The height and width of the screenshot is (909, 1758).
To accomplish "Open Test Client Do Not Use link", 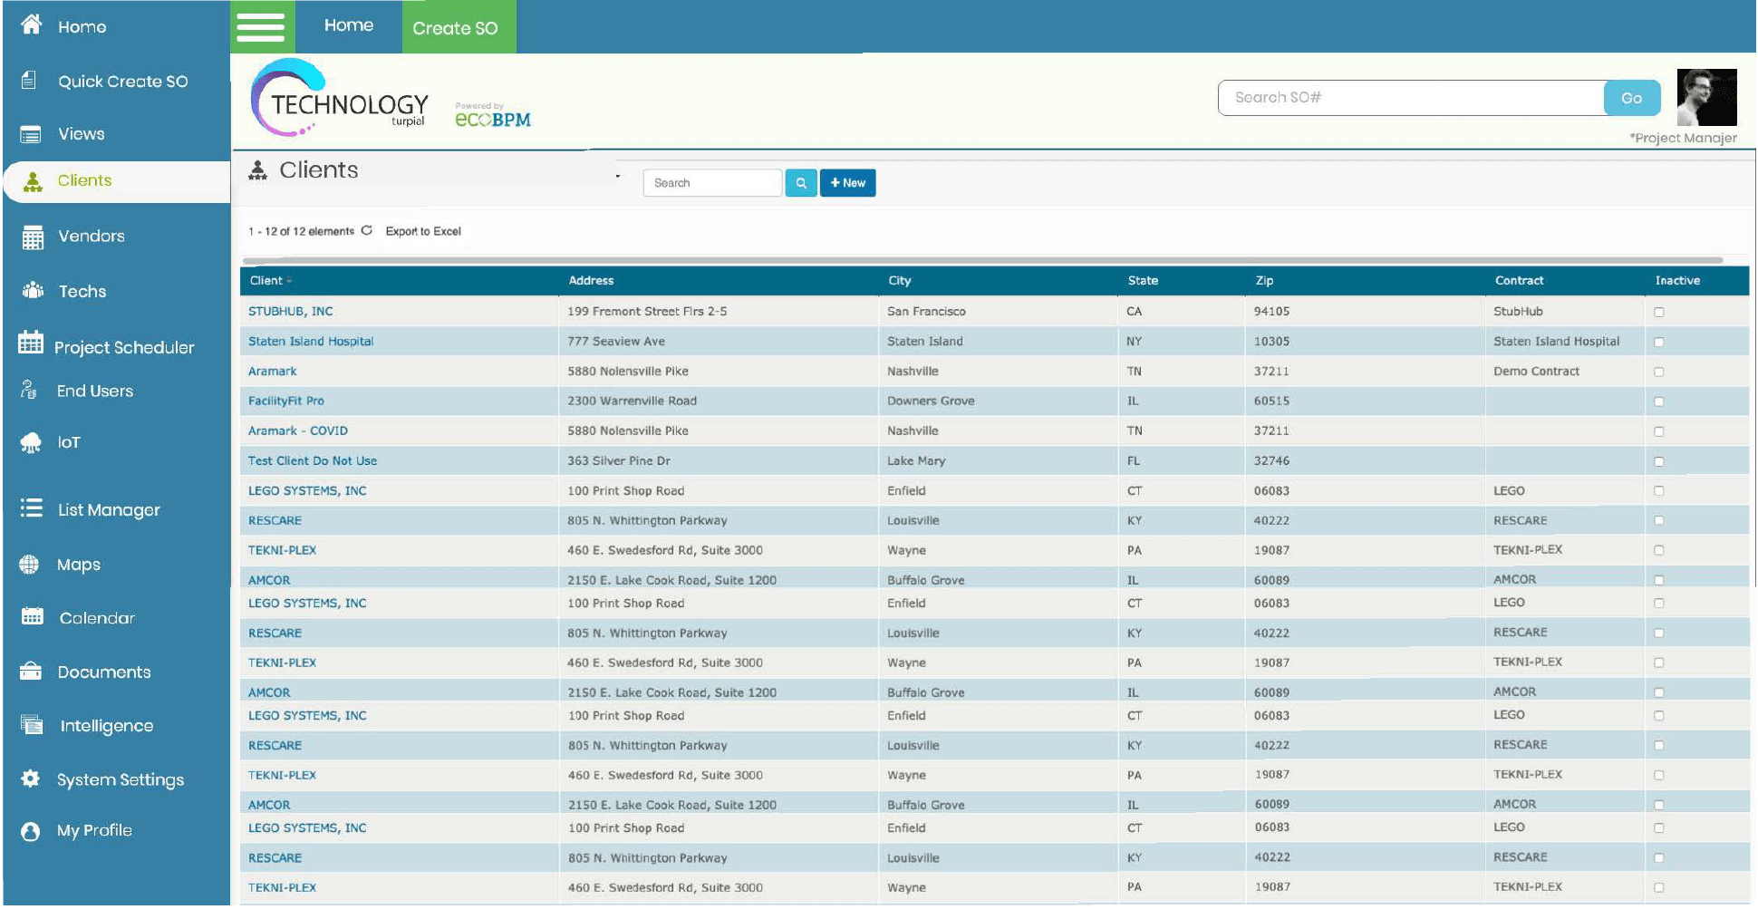I will pyautogui.click(x=313, y=461).
